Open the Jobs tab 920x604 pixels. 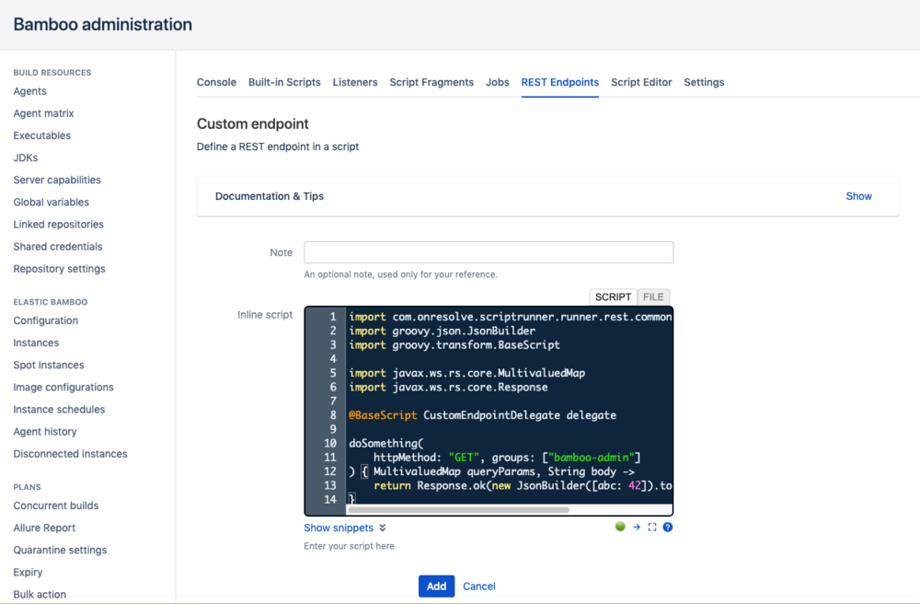(498, 82)
